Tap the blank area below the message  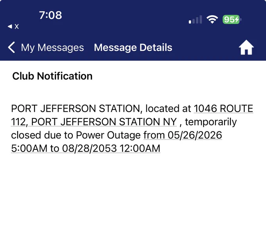133,193
